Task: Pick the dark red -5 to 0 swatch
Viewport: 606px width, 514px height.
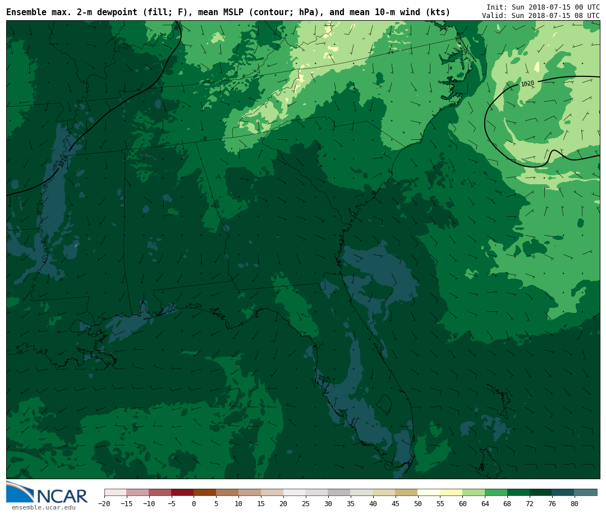Action: pyautogui.click(x=182, y=493)
